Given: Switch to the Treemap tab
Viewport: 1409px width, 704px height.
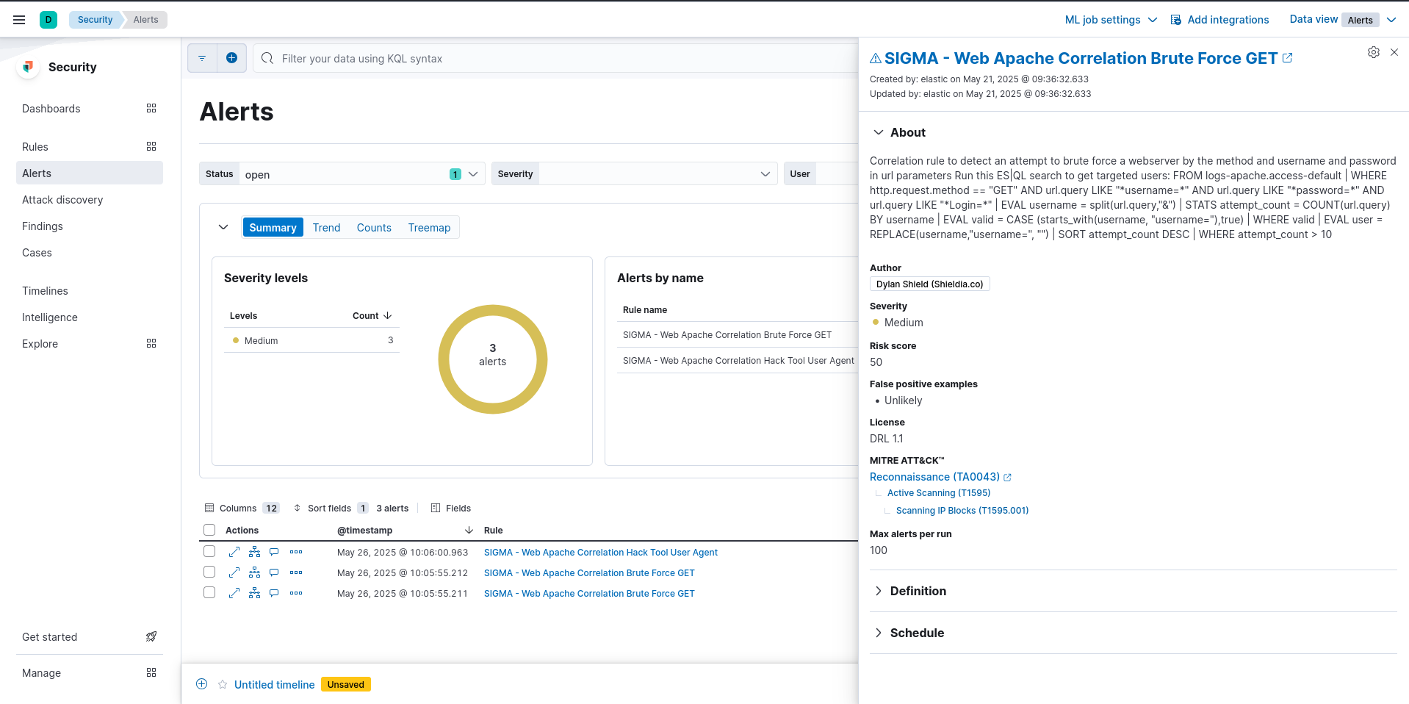Looking at the screenshot, I should click(429, 228).
